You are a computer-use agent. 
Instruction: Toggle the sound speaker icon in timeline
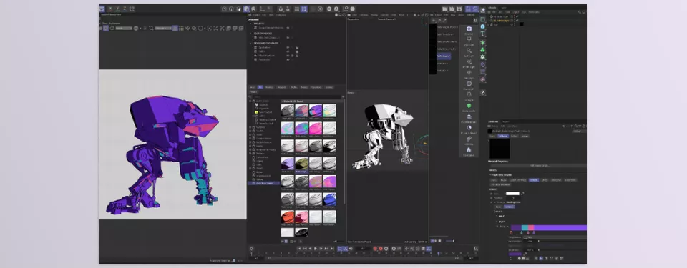pos(351,249)
